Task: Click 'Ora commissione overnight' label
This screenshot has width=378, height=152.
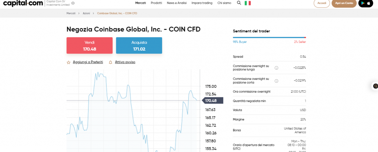Action: tap(252, 92)
